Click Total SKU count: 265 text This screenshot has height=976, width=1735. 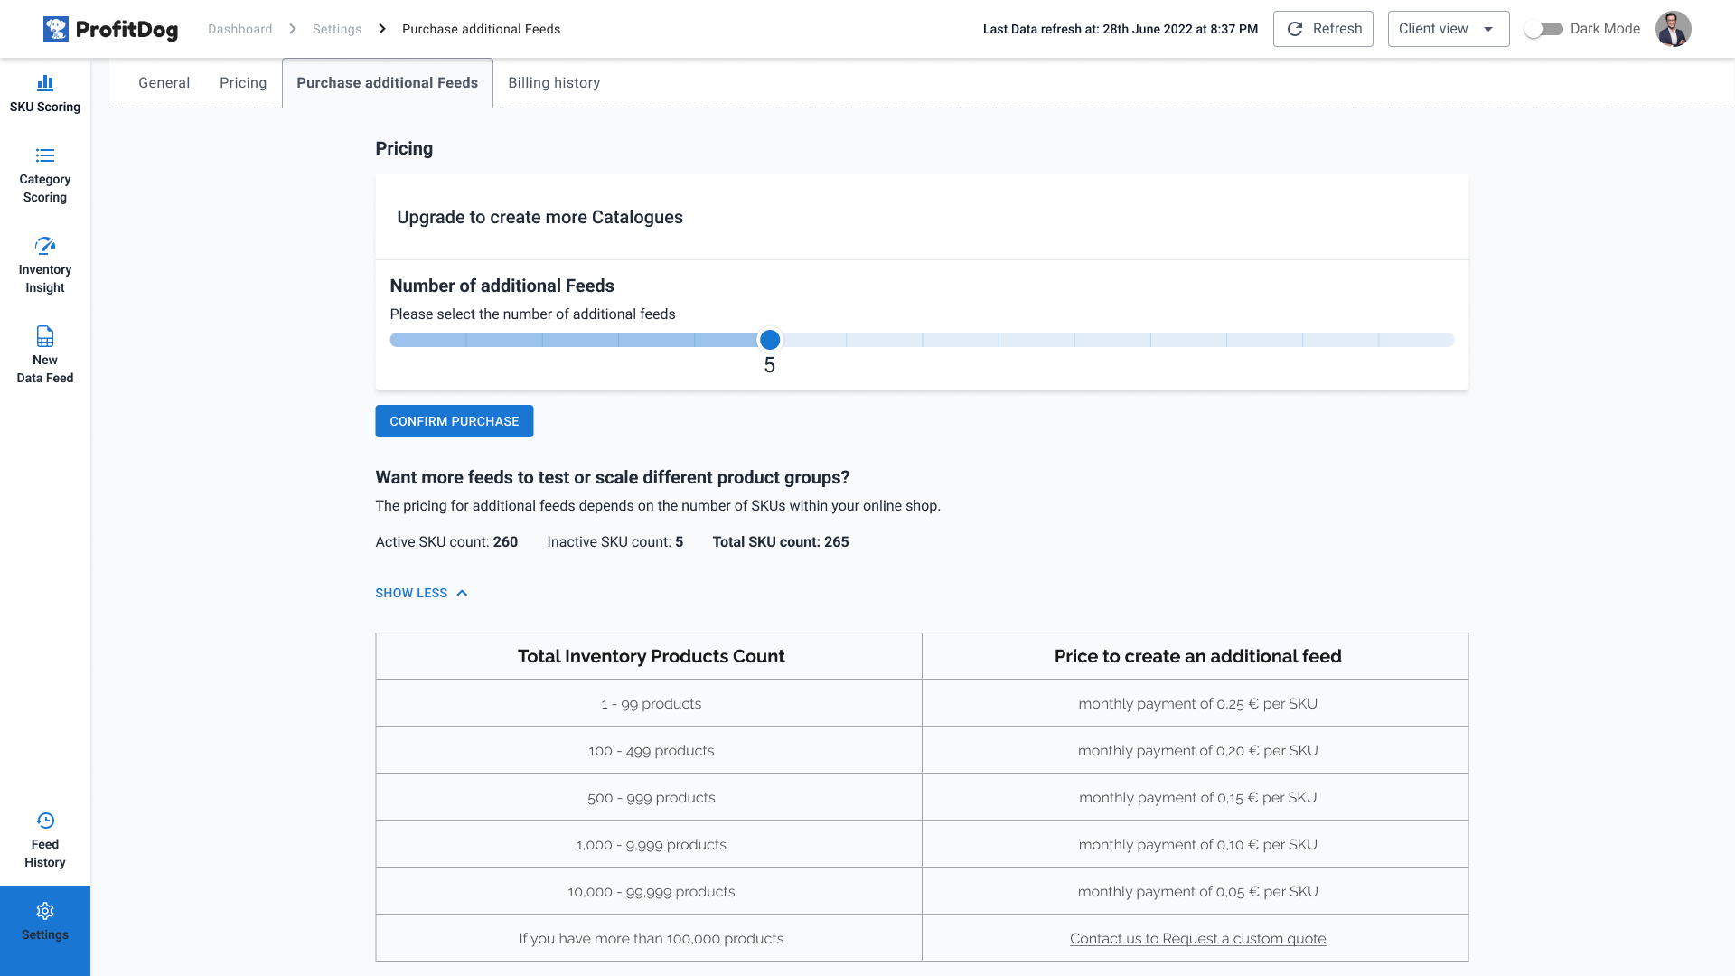pos(781,542)
